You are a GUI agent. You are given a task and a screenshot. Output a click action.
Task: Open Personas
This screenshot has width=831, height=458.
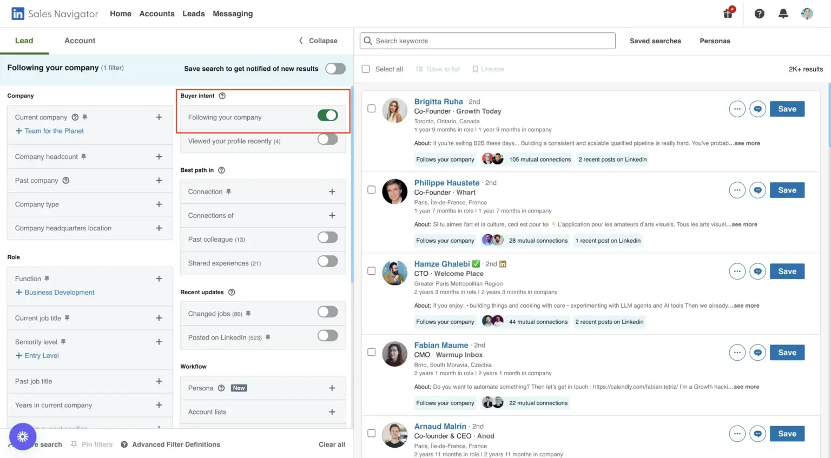[715, 41]
